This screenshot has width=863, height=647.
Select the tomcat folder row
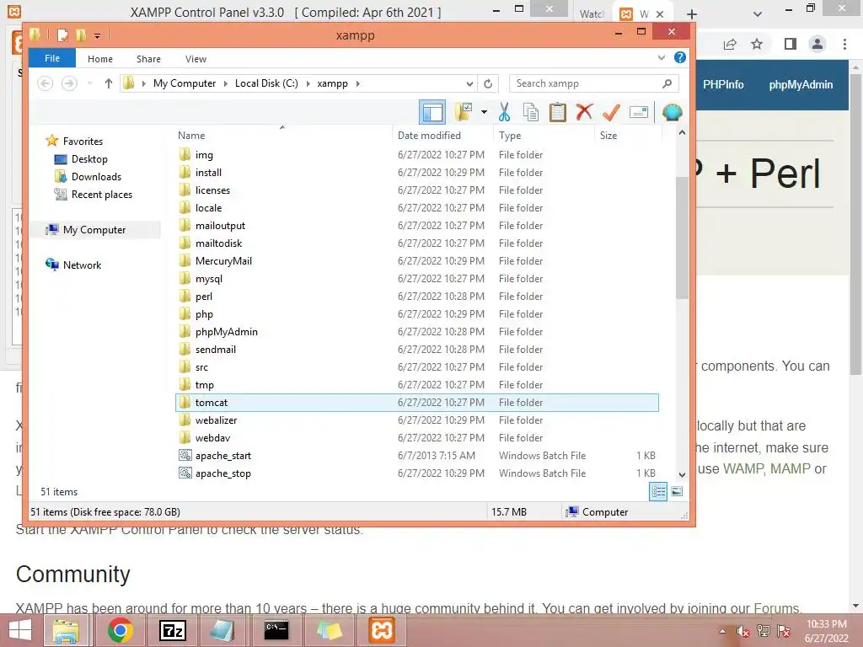[x=416, y=403]
